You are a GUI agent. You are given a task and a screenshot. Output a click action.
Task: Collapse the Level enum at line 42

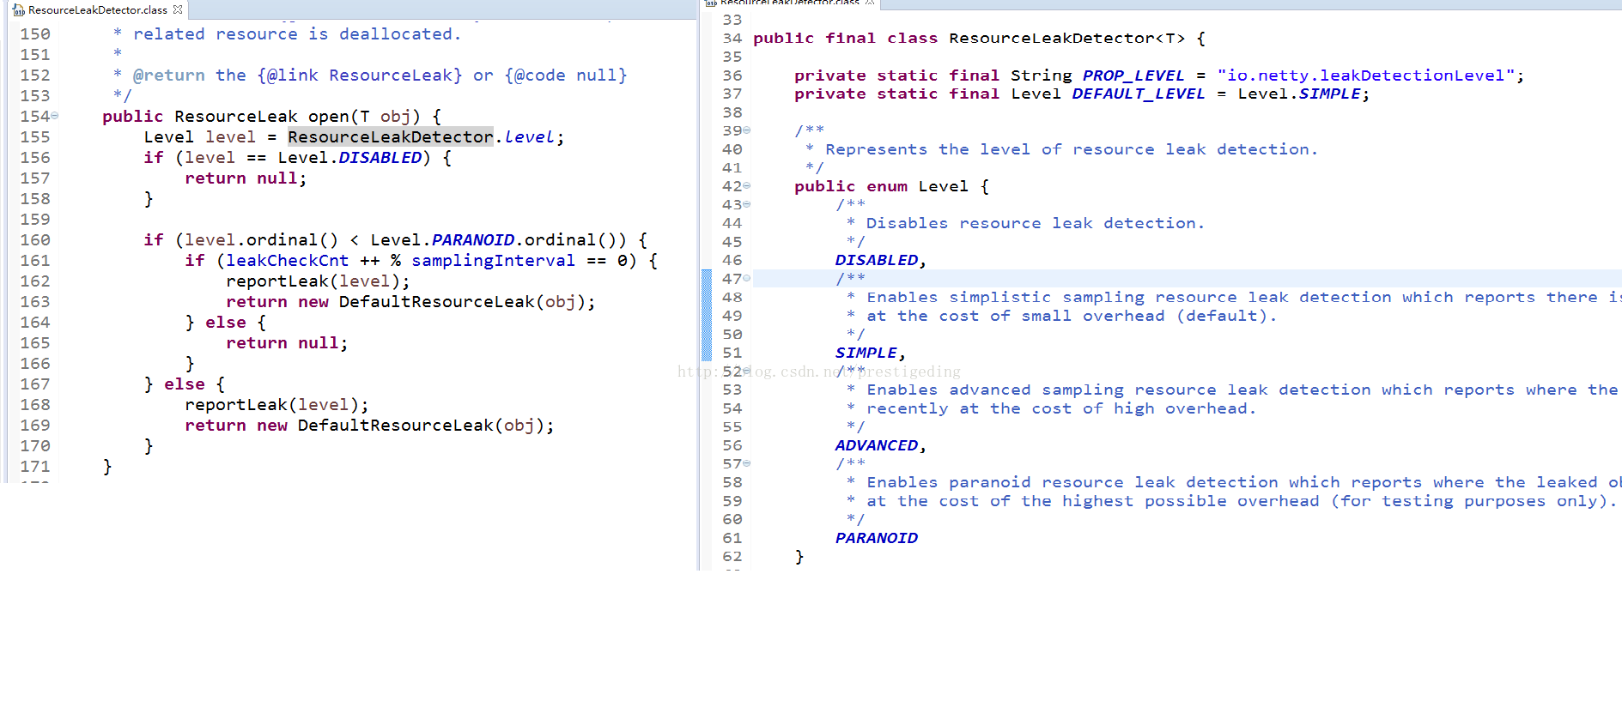coord(747,186)
